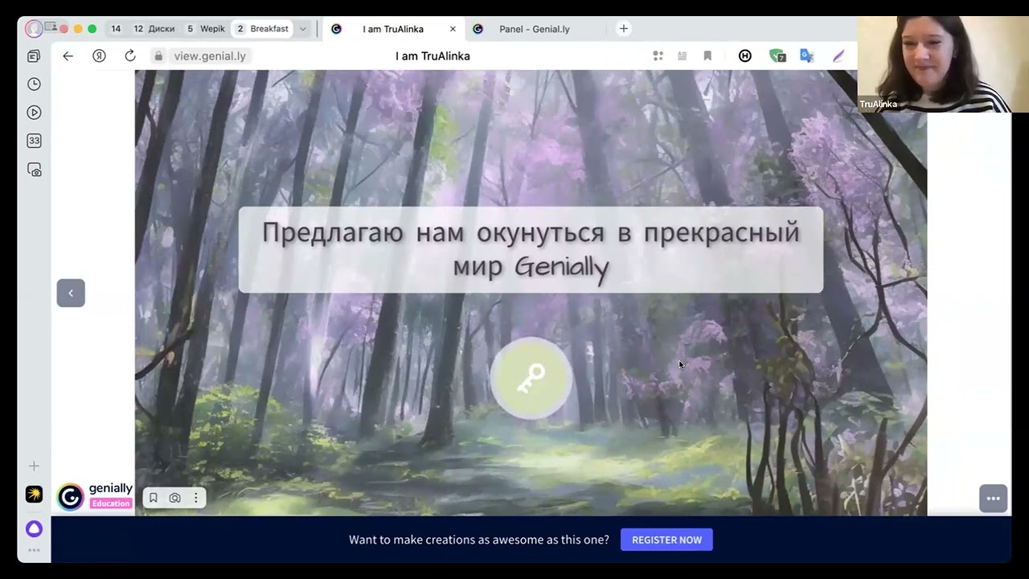This screenshot has height=579, width=1029.
Task: Open a new tab with plus button
Action: pyautogui.click(x=624, y=29)
